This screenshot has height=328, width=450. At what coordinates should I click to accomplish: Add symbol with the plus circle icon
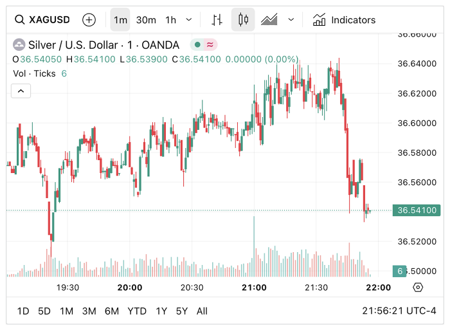tap(89, 20)
